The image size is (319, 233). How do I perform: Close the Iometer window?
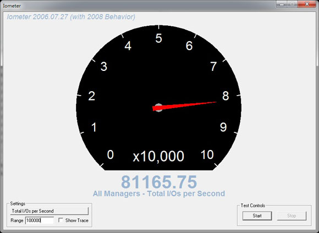pyautogui.click(x=307, y=4)
